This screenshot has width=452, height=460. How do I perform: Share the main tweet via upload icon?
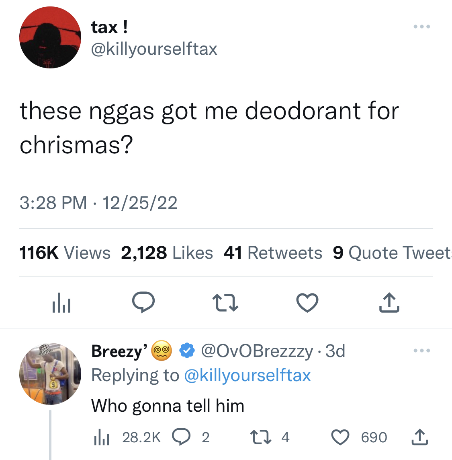(389, 303)
